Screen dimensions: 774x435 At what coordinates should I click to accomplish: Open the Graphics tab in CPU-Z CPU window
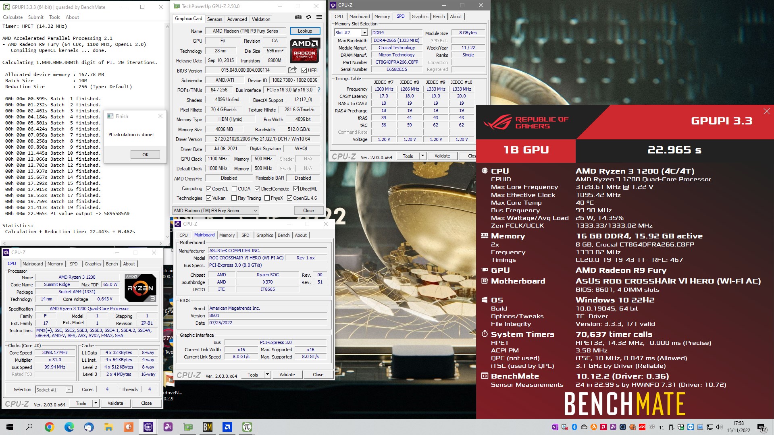click(93, 264)
